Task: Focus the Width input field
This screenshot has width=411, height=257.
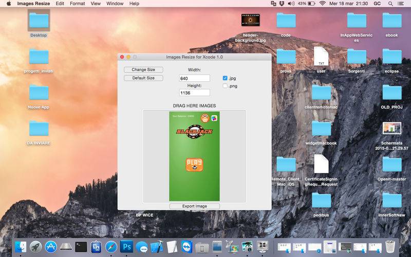Action: pyautogui.click(x=194, y=78)
